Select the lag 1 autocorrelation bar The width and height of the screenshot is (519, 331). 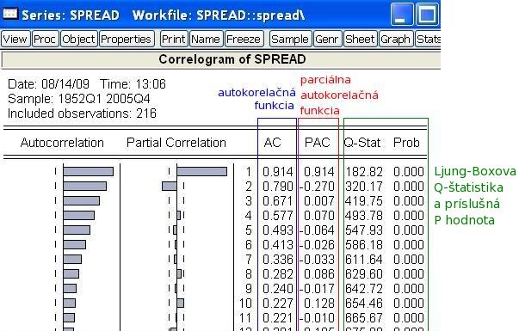(89, 171)
